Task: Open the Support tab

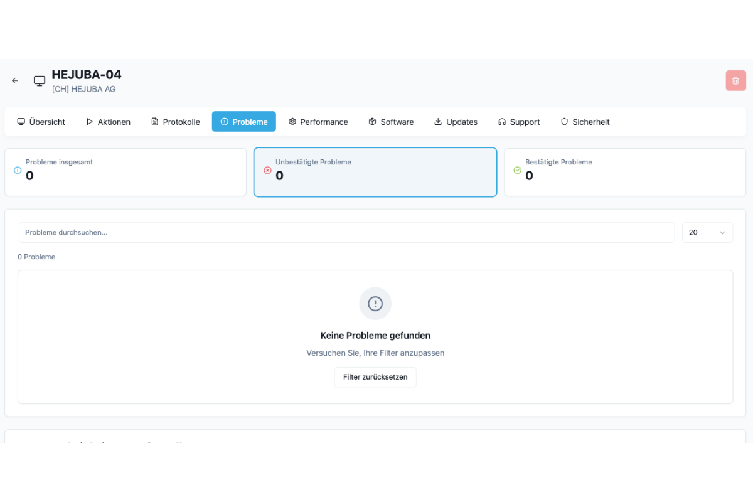Action: click(519, 122)
